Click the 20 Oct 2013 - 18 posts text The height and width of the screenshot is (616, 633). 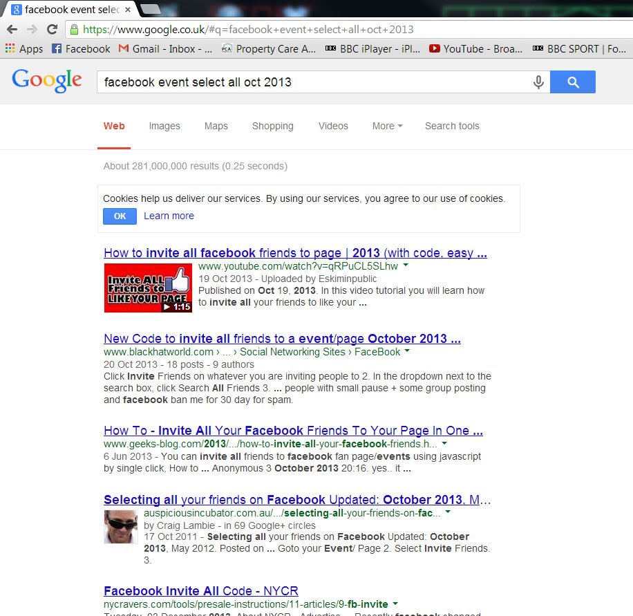click(x=179, y=364)
